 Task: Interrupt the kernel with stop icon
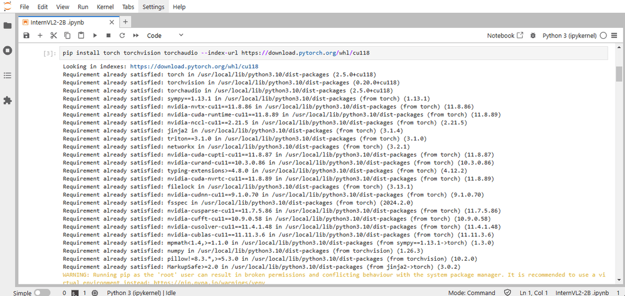108,35
